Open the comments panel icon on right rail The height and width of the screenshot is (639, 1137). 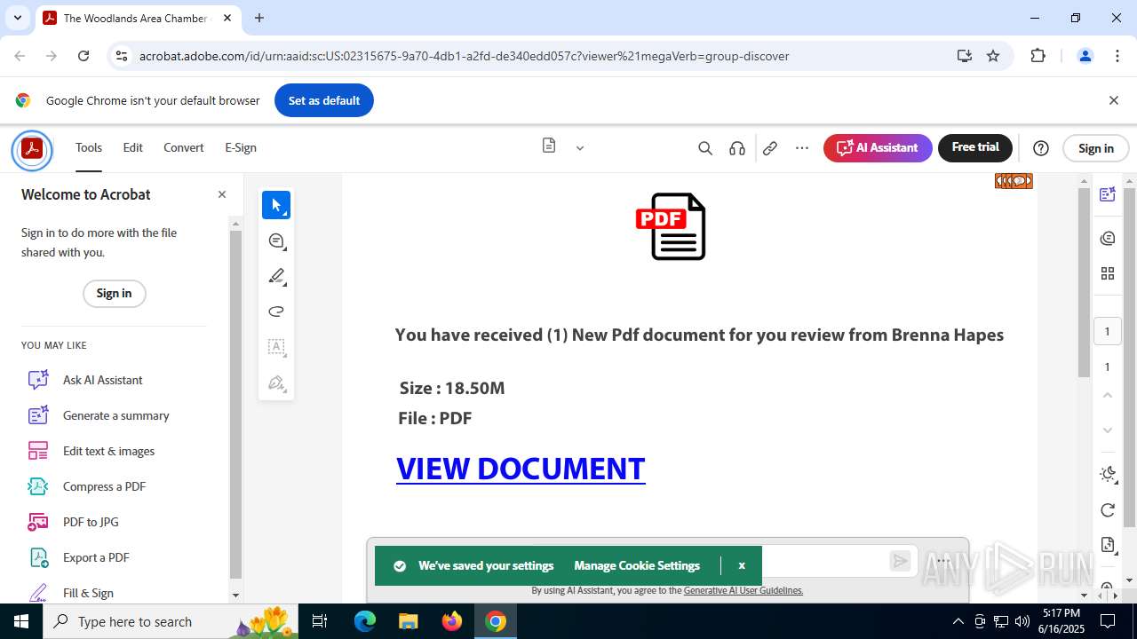point(1107,238)
